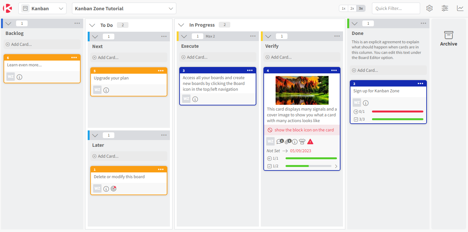Open three-dot menu on Learn even more card

pos(74,58)
